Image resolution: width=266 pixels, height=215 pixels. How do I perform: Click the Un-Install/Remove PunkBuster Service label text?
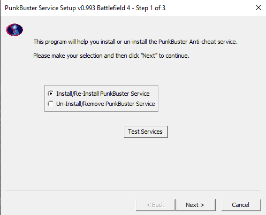click(x=105, y=104)
